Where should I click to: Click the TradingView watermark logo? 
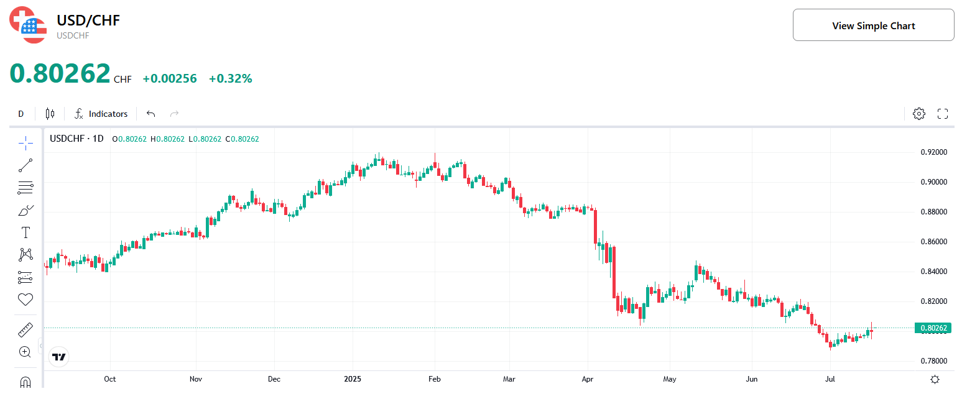pos(58,357)
